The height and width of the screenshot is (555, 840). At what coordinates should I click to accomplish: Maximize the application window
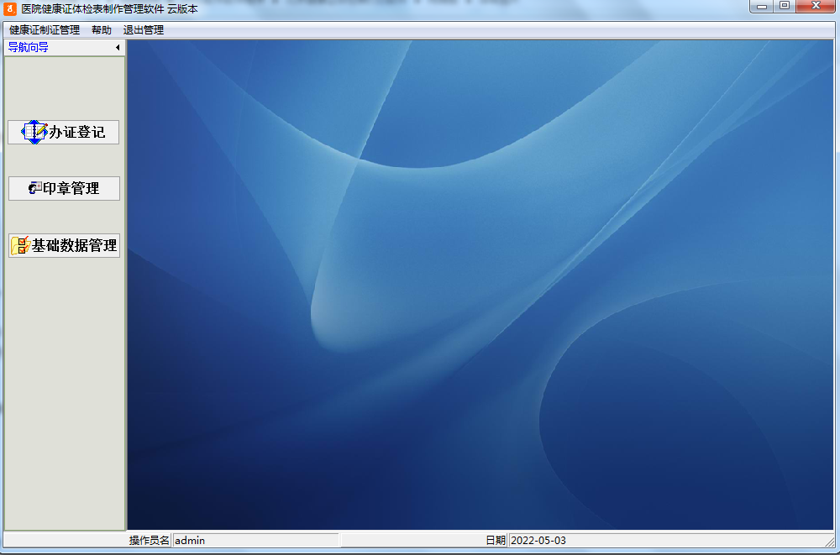point(785,7)
